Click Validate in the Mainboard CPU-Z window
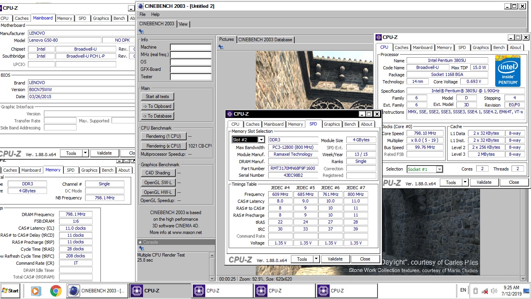 click(x=104, y=153)
